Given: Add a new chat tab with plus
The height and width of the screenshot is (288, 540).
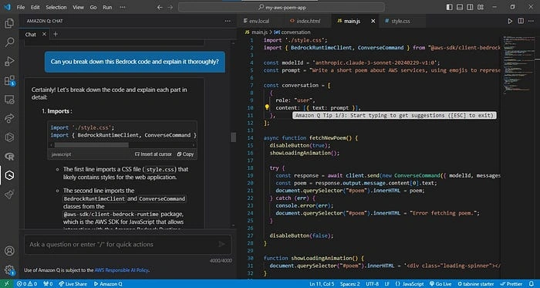Looking at the screenshot, I should coord(56,34).
